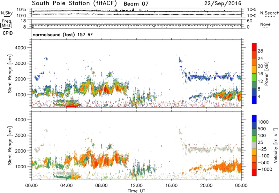Click the power panel 'Slant Range [km]' label
Image resolution: width=279 pixels, height=193 pixels.
10,74
